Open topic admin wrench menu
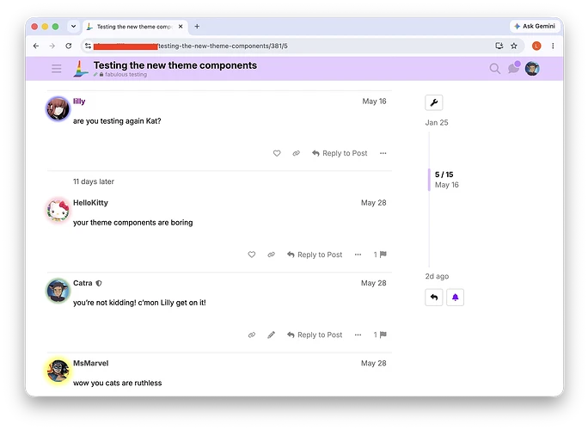Screen dimensions: 588x430 (x=434, y=102)
